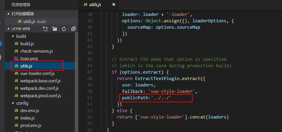
Task: Click concat(loaders) on line 54
Action: pyautogui.click(x=209, y=117)
